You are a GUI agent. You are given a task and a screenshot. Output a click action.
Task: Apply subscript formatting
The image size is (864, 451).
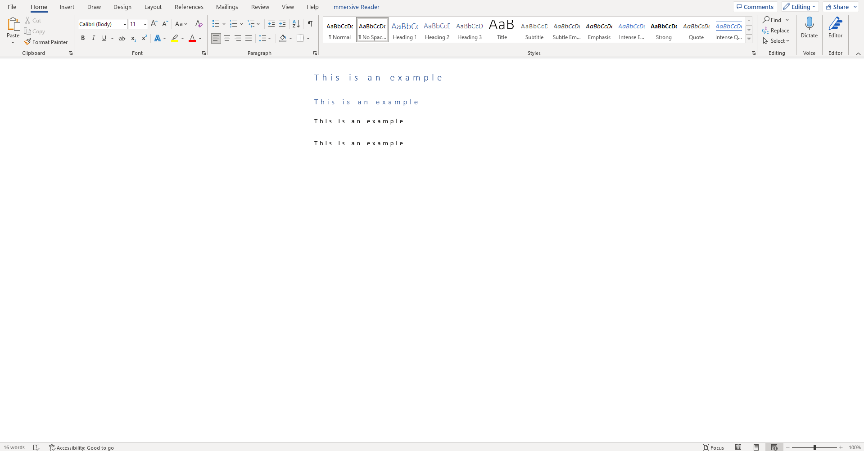point(133,38)
